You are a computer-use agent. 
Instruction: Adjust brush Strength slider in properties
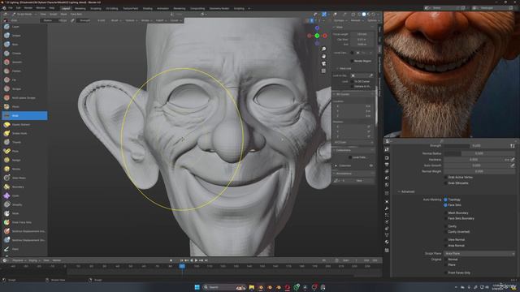476,146
